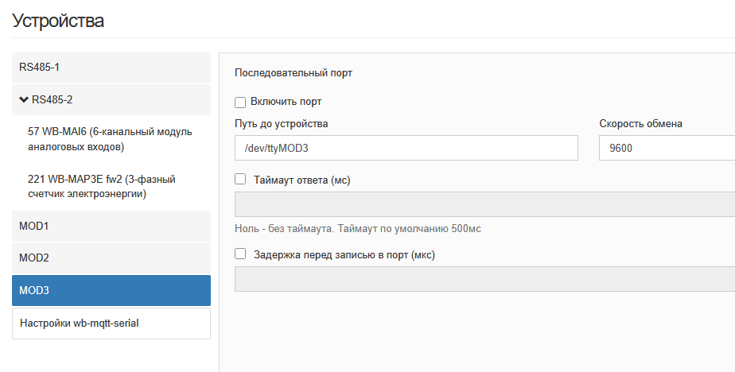This screenshot has width=735, height=372.
Task: Click the 'Путь до устройства' /dev/ttyMOD3 field
Action: [406, 148]
